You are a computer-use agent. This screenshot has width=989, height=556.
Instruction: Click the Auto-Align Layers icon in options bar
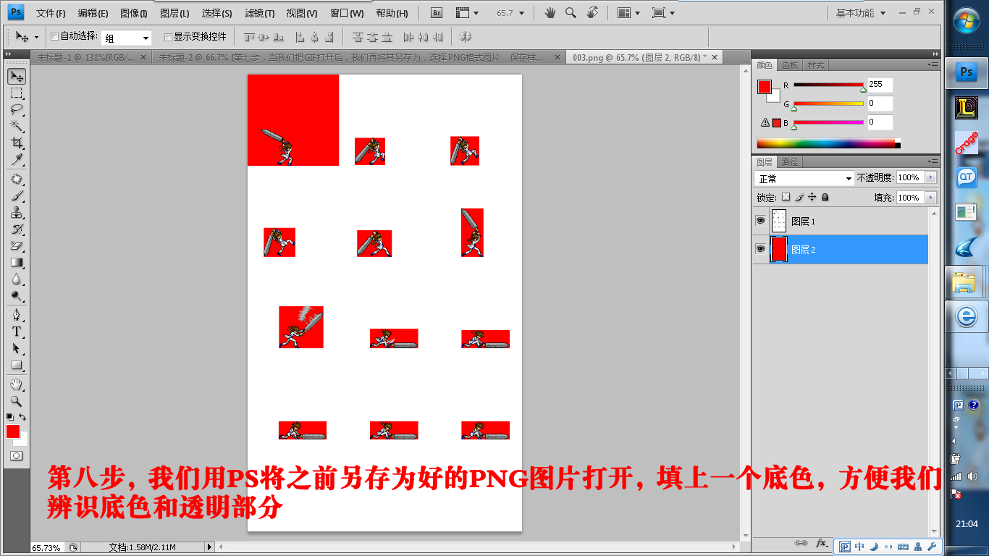(x=466, y=37)
